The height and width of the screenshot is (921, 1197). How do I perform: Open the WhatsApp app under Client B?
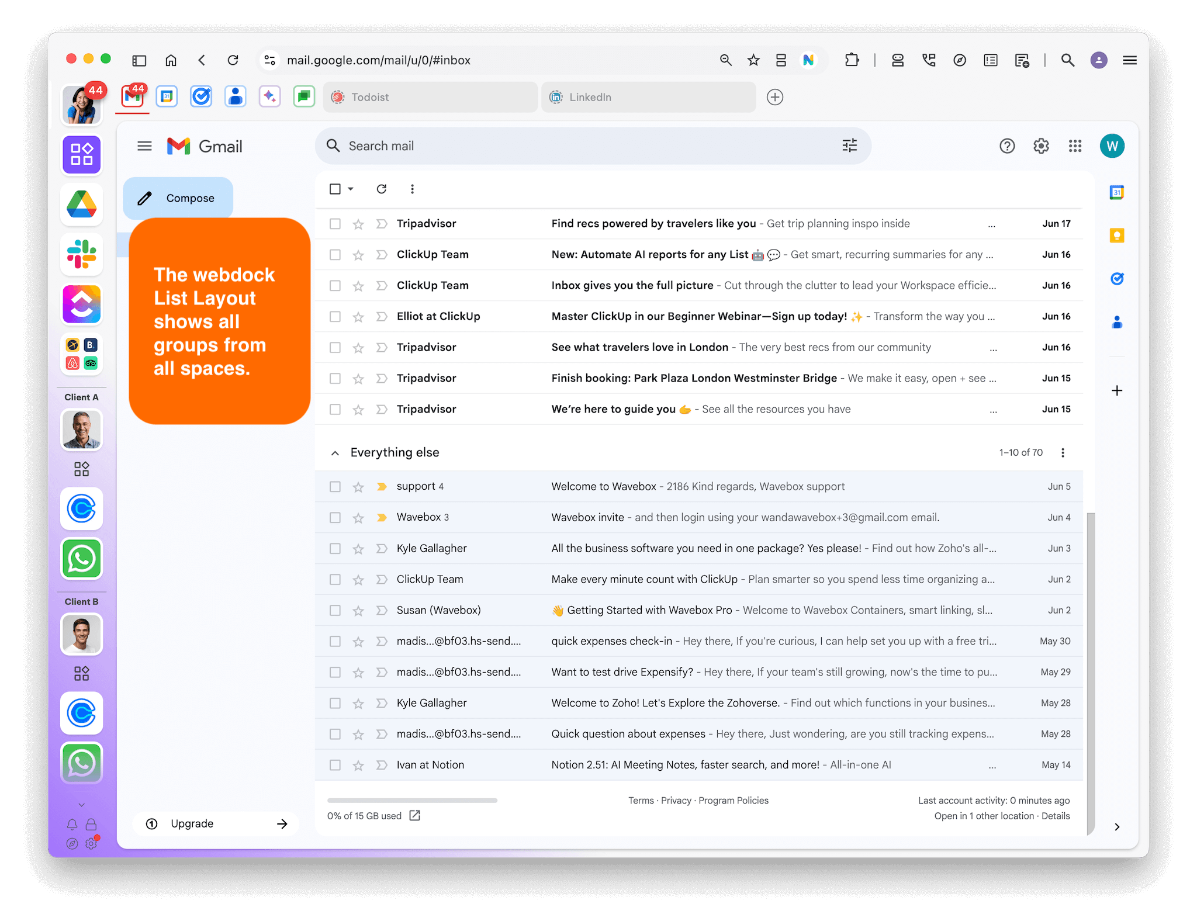click(x=82, y=763)
